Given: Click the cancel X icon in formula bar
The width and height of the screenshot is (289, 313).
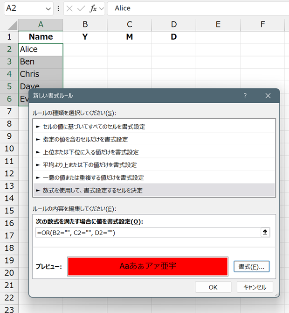Looking at the screenshot, I should [70, 8].
